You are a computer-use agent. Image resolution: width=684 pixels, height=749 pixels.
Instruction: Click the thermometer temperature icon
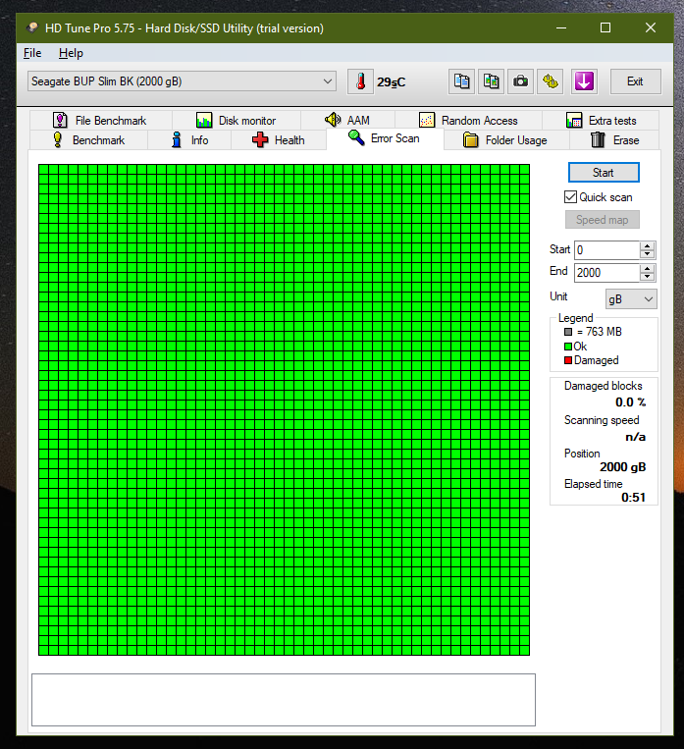point(360,81)
